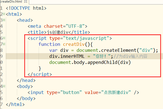Click the creatDiv function name
163x109 pixels.
(74, 44)
